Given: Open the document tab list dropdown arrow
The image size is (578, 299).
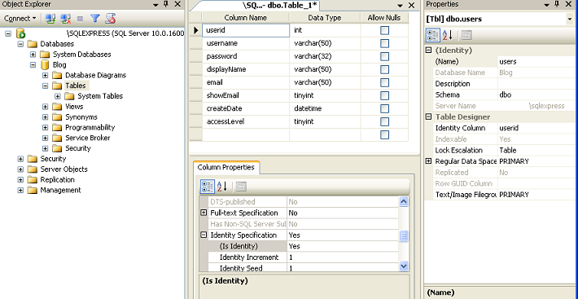Looking at the screenshot, I should 400,6.
